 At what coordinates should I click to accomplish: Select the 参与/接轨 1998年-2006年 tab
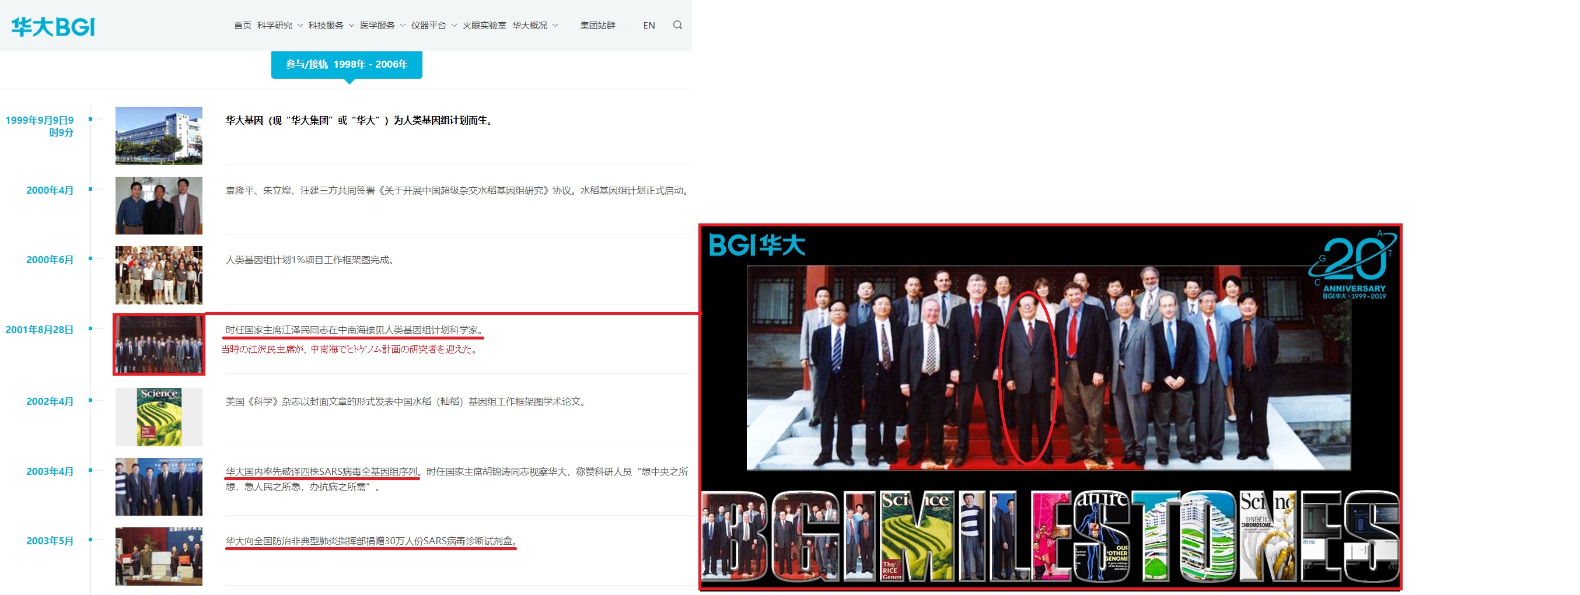point(347,64)
